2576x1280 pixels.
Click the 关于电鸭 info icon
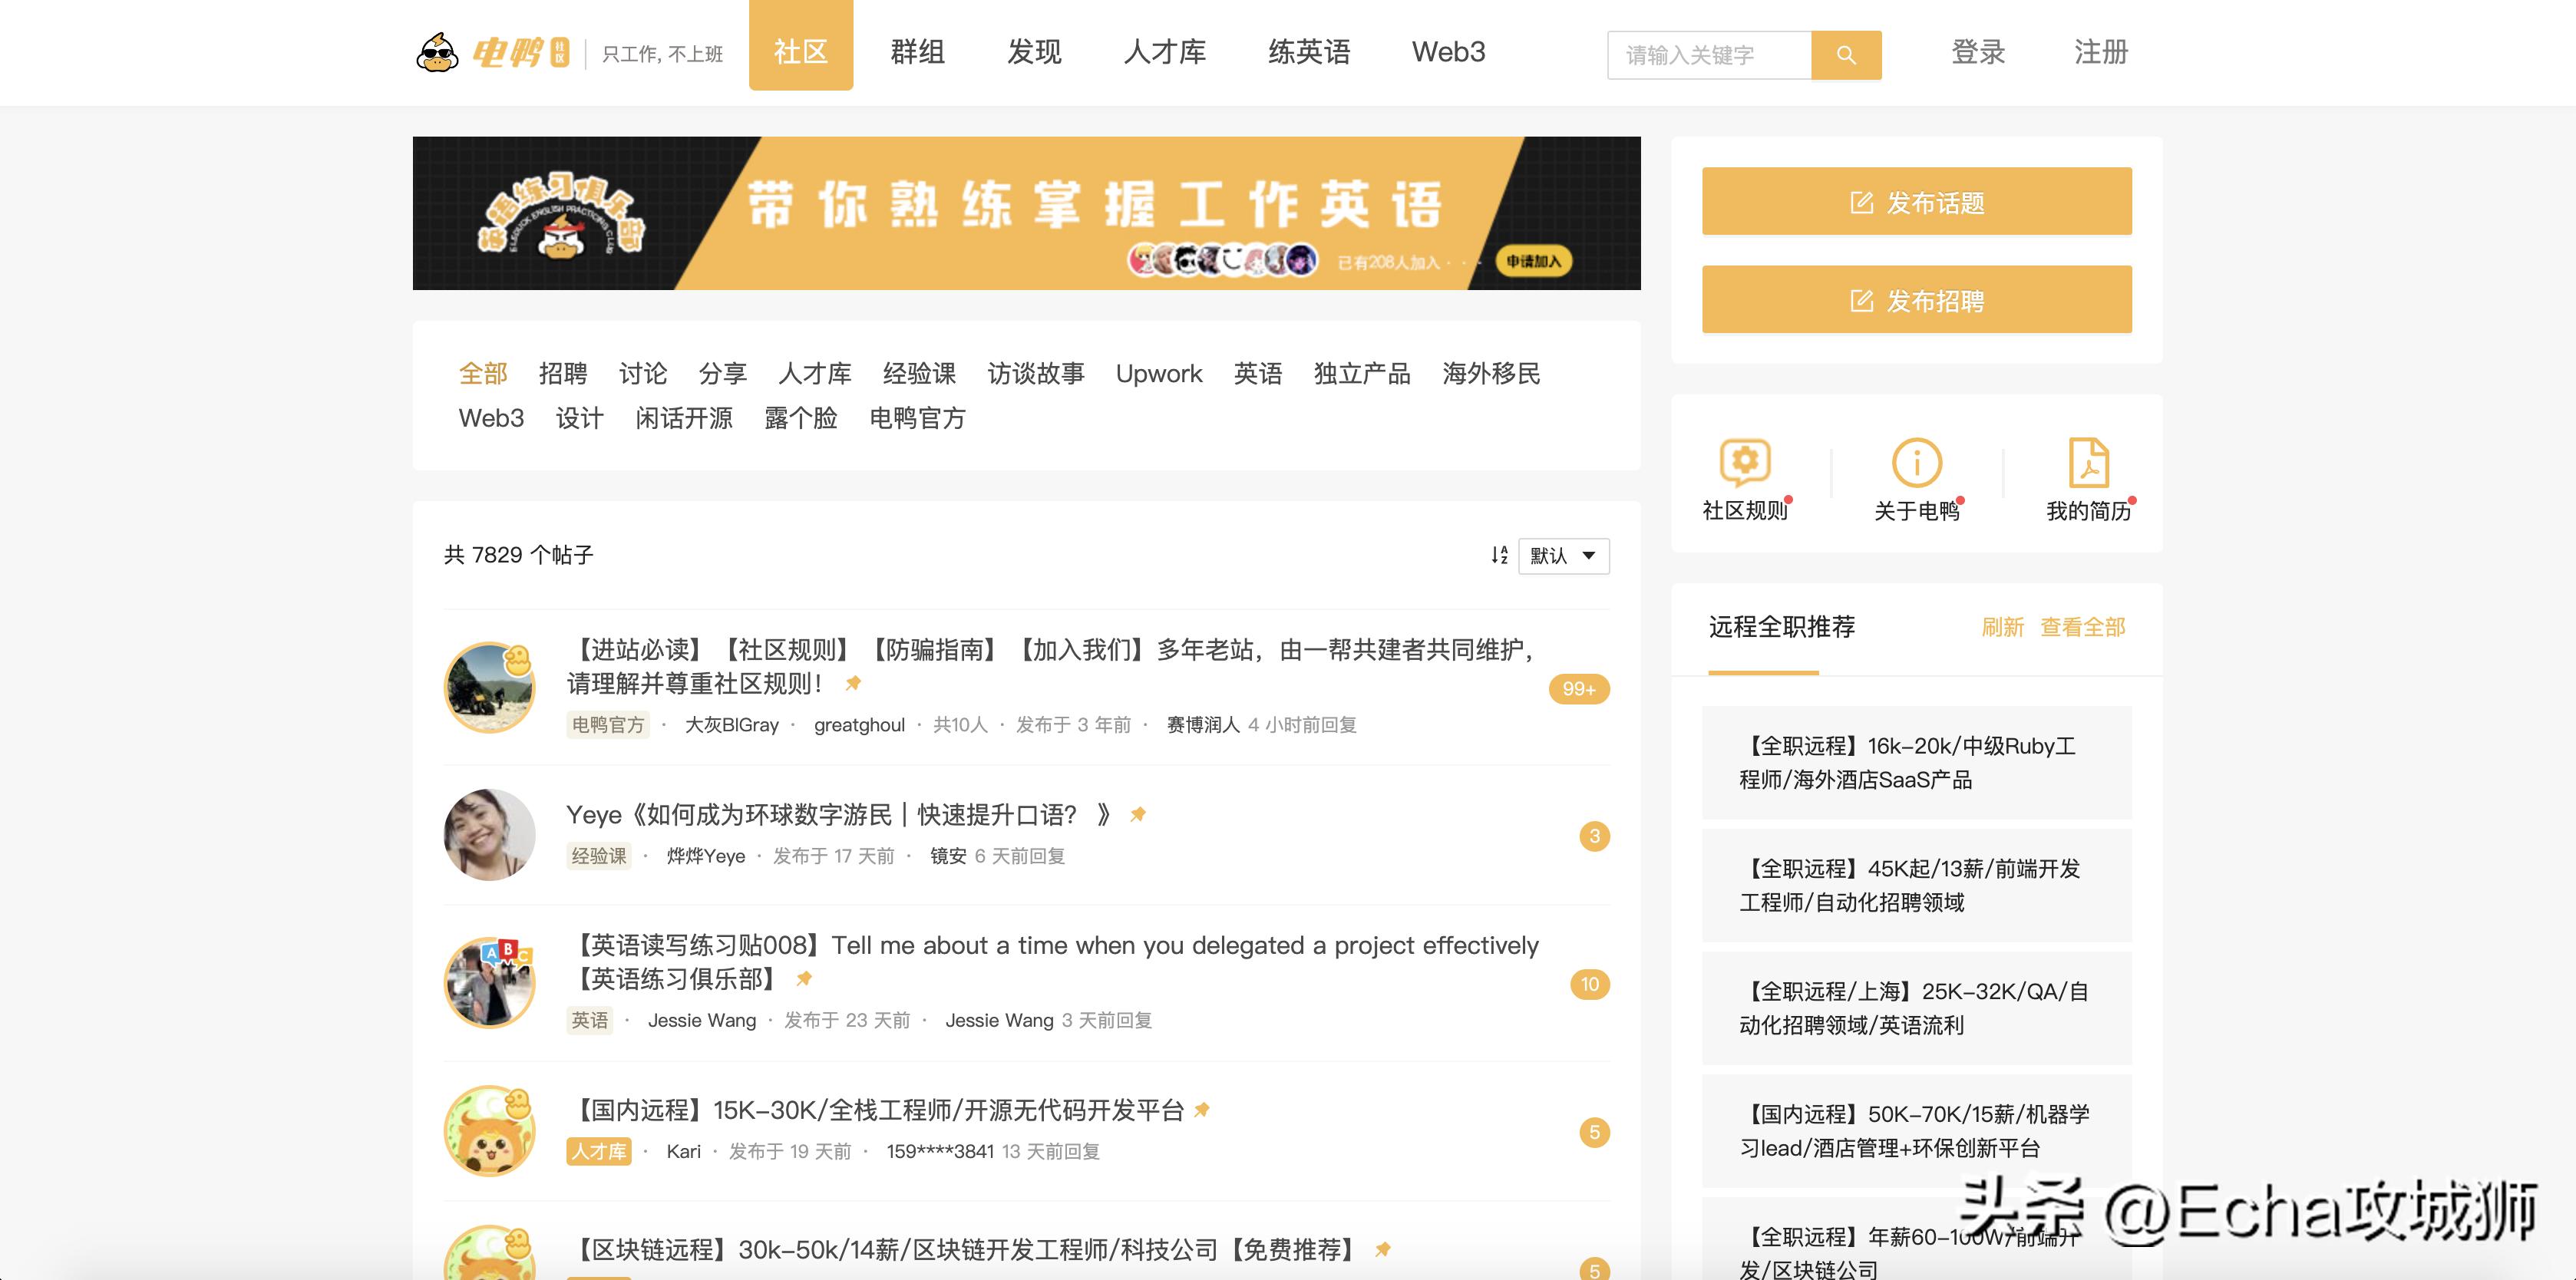pos(1915,462)
